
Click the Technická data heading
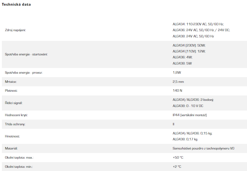16,5
